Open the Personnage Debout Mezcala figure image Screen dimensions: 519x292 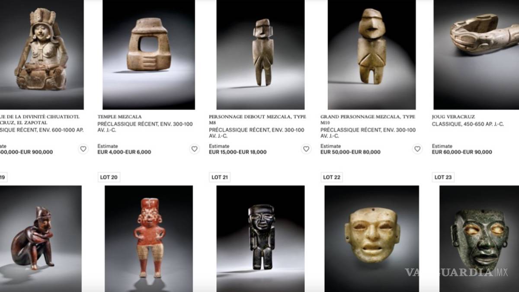pos(260,55)
